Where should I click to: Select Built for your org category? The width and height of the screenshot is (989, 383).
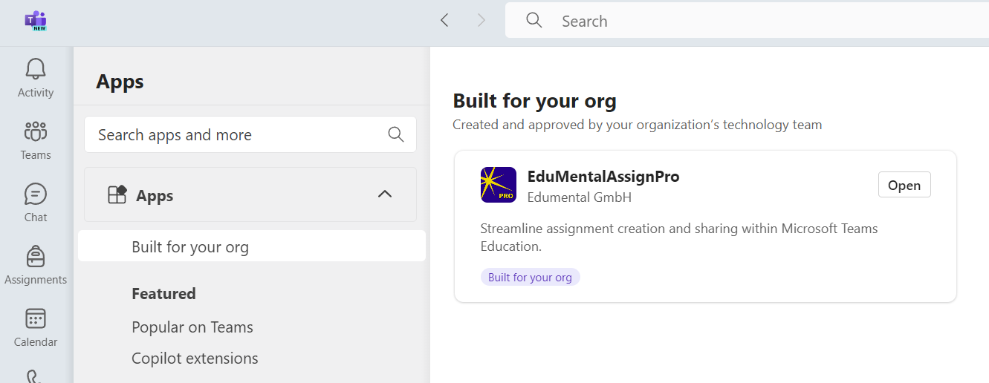[x=190, y=247]
